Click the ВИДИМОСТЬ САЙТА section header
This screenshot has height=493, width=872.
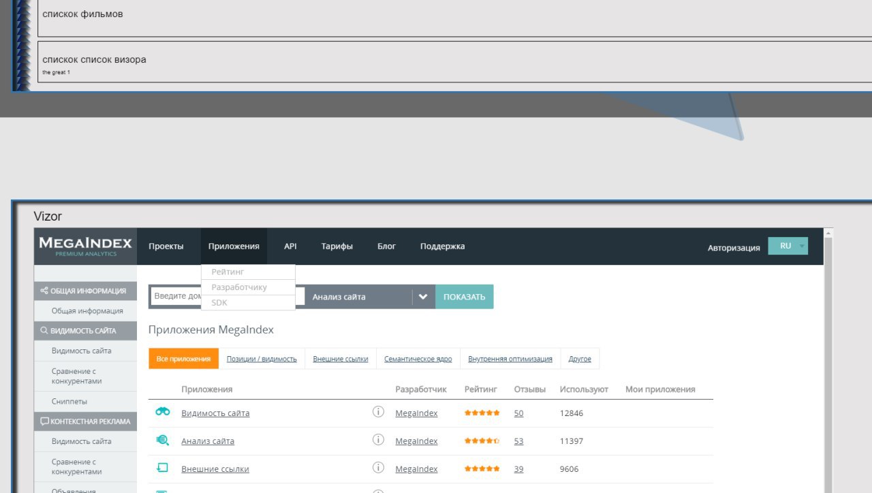coord(85,331)
